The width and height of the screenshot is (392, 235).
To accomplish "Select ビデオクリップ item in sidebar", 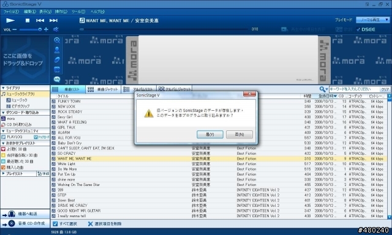I will (18, 106).
